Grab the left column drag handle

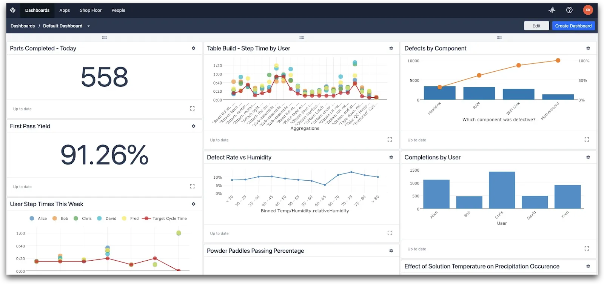[x=105, y=37]
